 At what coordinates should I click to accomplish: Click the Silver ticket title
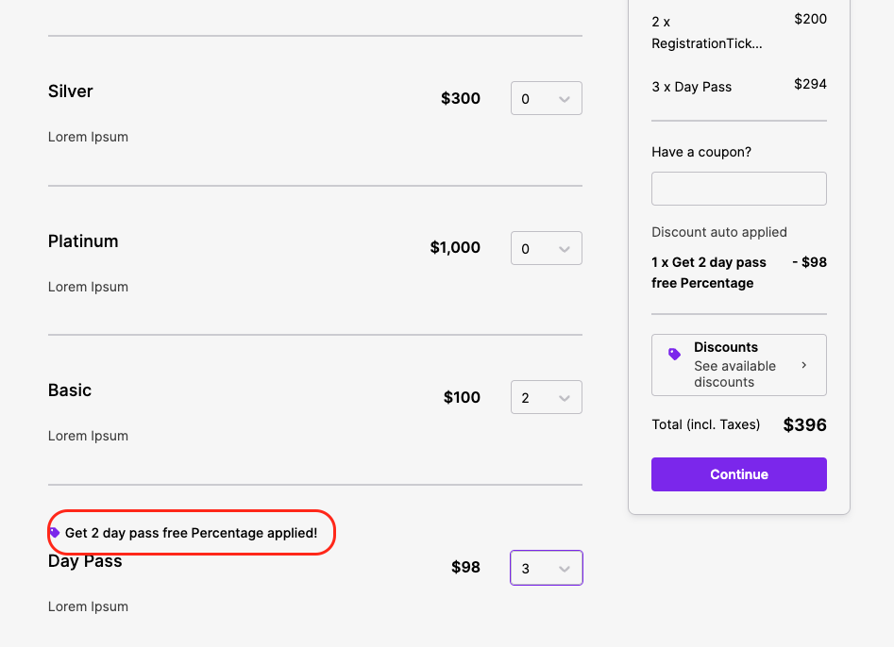[71, 91]
